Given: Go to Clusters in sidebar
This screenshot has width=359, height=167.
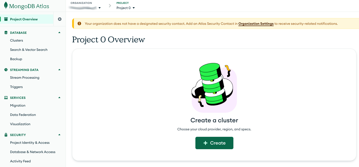Looking at the screenshot, I should [17, 41].
